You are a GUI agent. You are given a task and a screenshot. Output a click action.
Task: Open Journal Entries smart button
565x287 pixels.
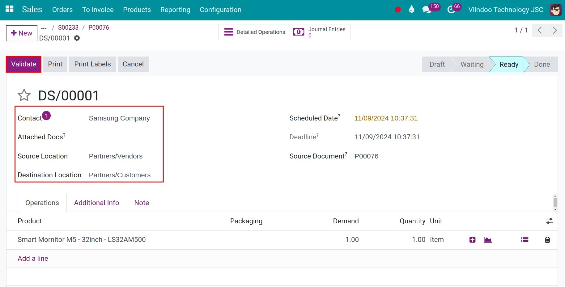[x=320, y=32]
